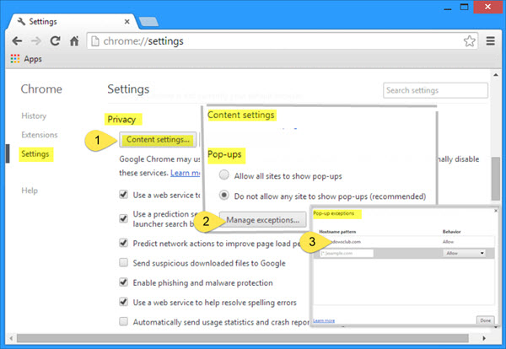Click the vertical scrollbar up arrow
Image resolution: width=506 pixels, height=349 pixels.
[x=496, y=75]
